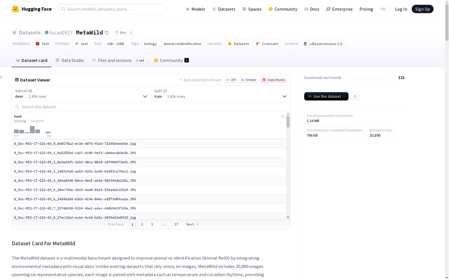Click the lucas0927 avatar icon
The image size is (449, 280).
47,32
